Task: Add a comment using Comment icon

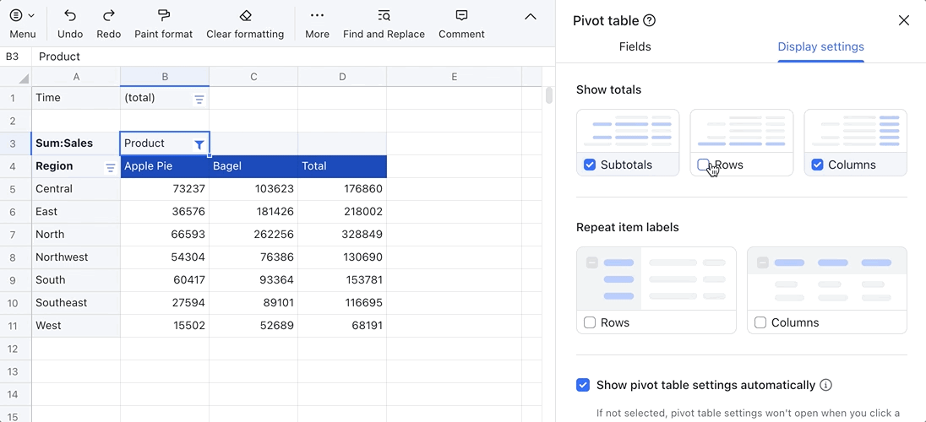Action: point(461,16)
